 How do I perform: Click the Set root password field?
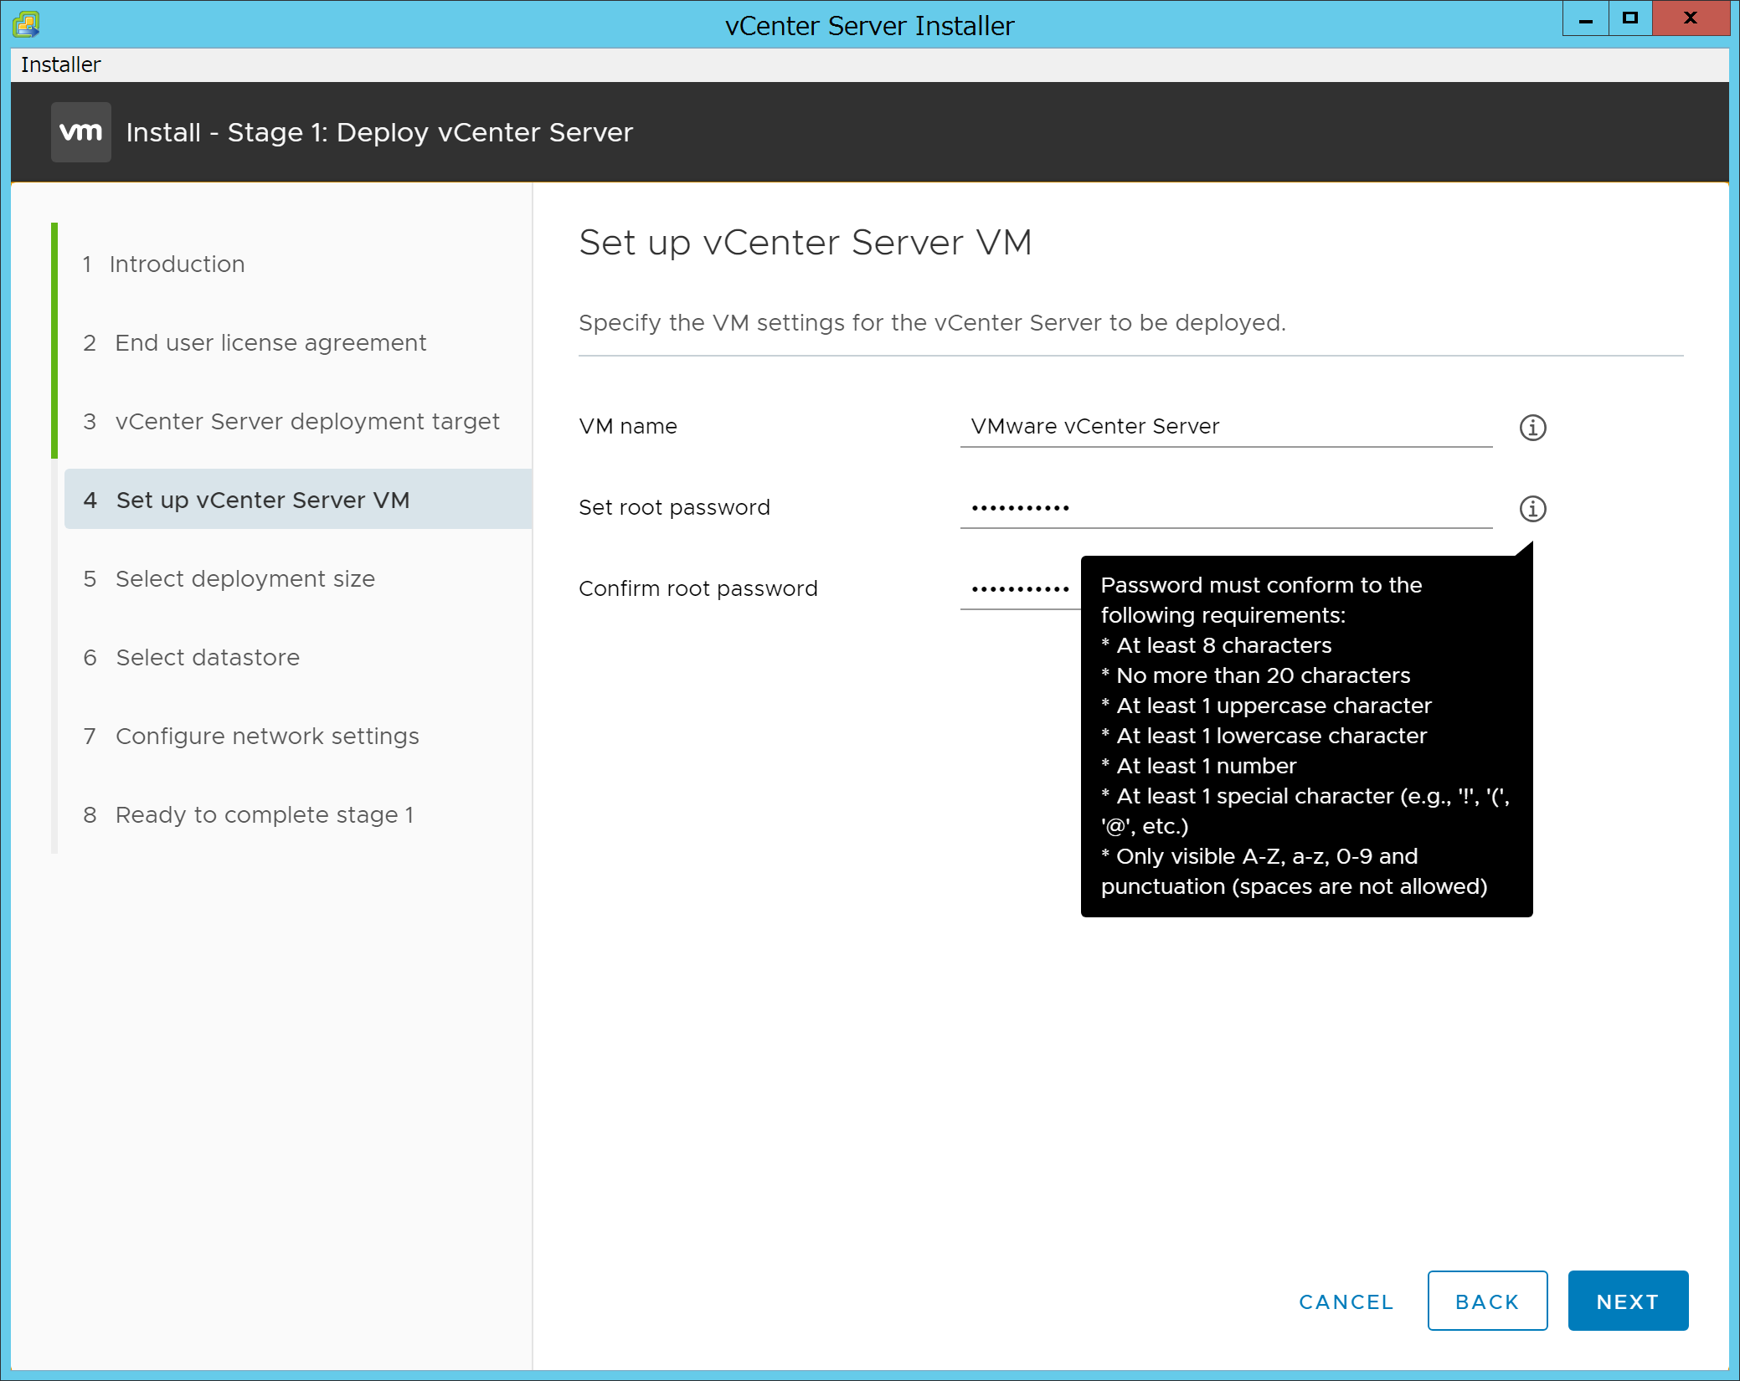pos(1226,508)
